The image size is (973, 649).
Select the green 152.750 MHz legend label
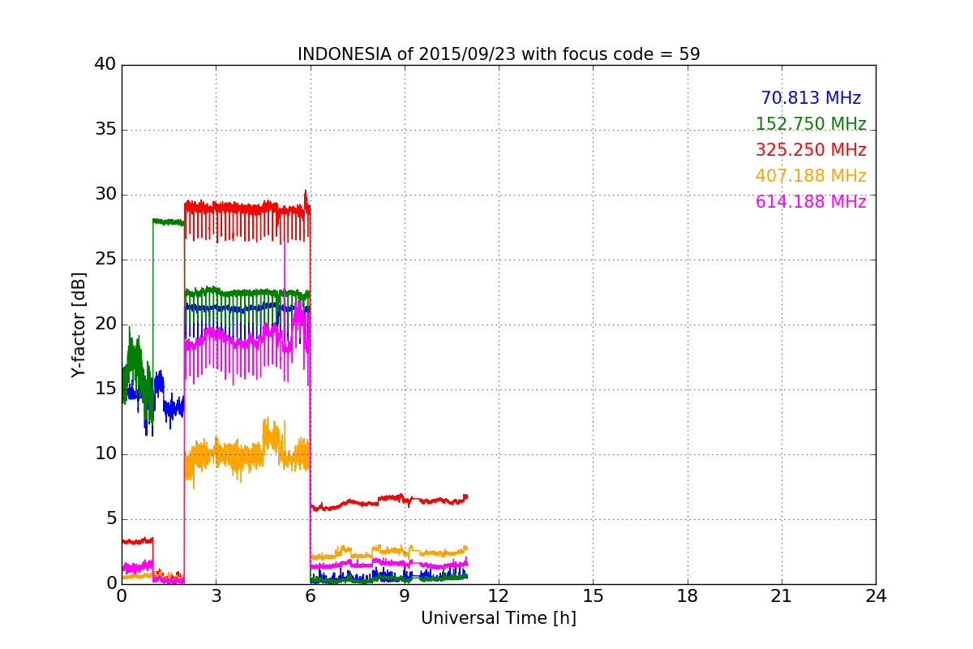(x=811, y=124)
